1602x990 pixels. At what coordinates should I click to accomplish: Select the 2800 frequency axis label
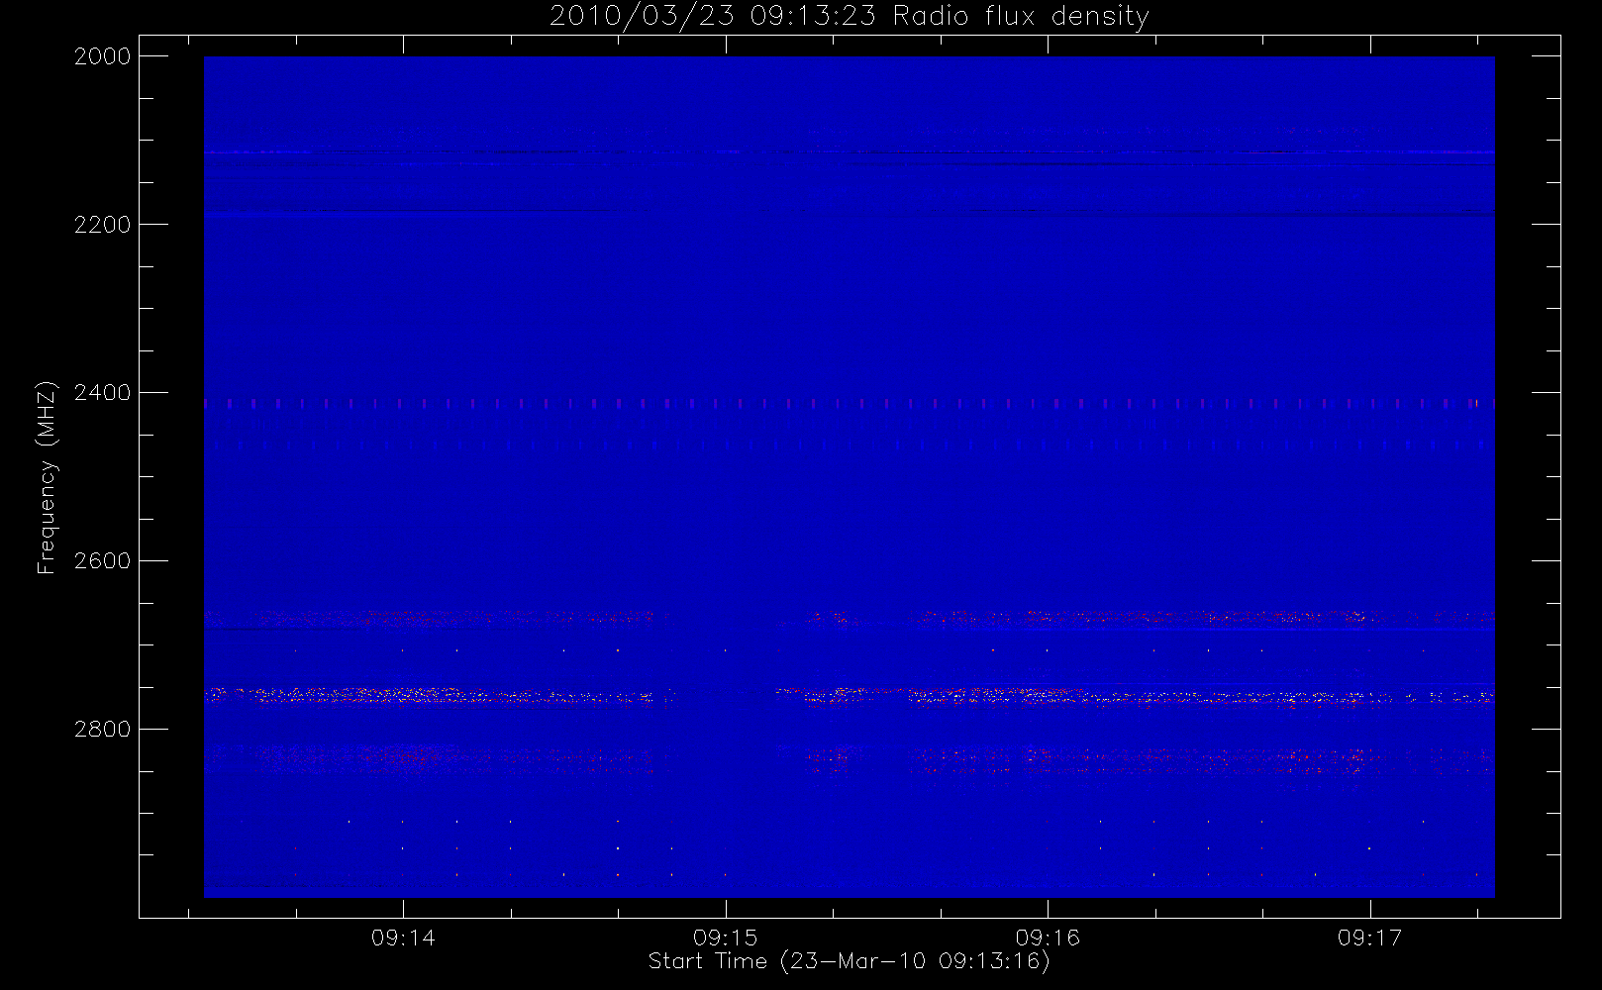tap(103, 730)
